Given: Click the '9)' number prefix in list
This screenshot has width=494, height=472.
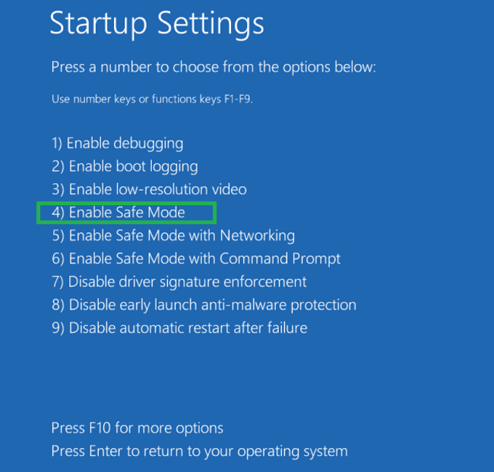Looking at the screenshot, I should (x=58, y=328).
